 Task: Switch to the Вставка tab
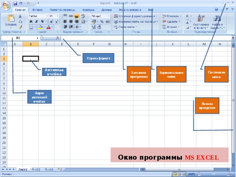38,10
